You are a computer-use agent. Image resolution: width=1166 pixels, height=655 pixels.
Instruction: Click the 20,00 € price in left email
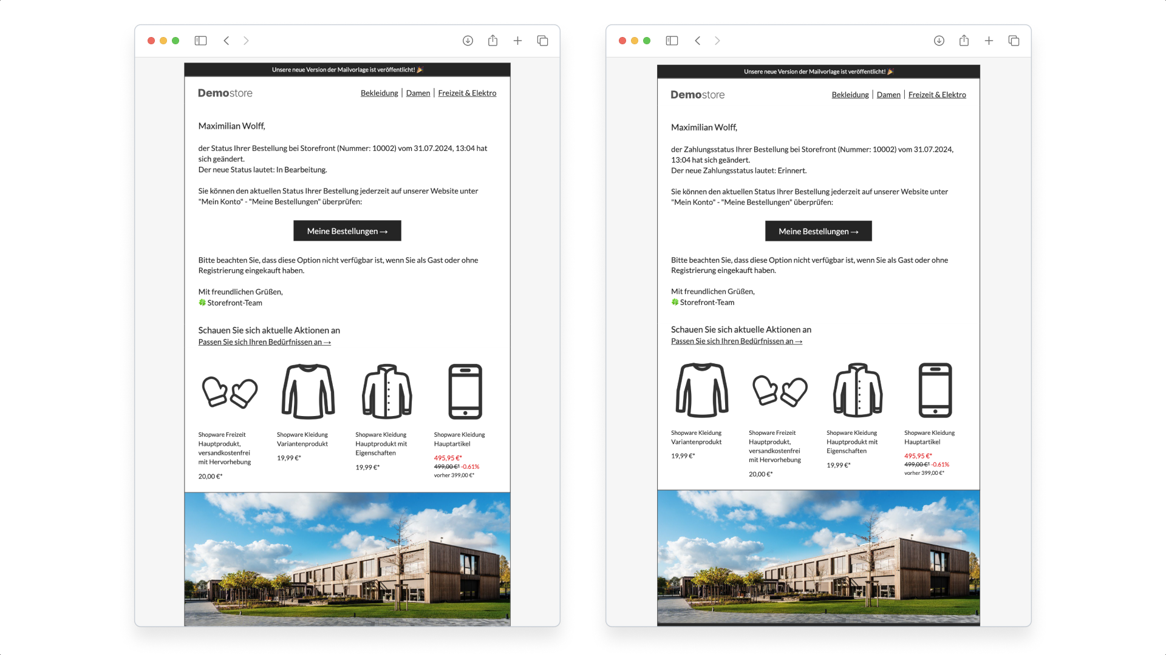point(210,477)
